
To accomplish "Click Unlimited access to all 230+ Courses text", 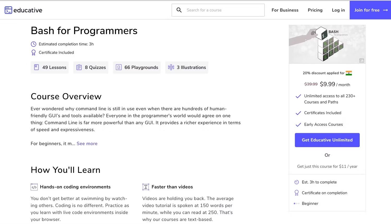I will [x=330, y=99].
